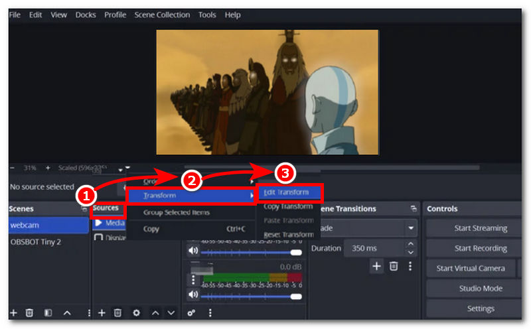Undock Scene Transitions panel via float icon
Screen dimensions: 531x329
click(x=414, y=208)
